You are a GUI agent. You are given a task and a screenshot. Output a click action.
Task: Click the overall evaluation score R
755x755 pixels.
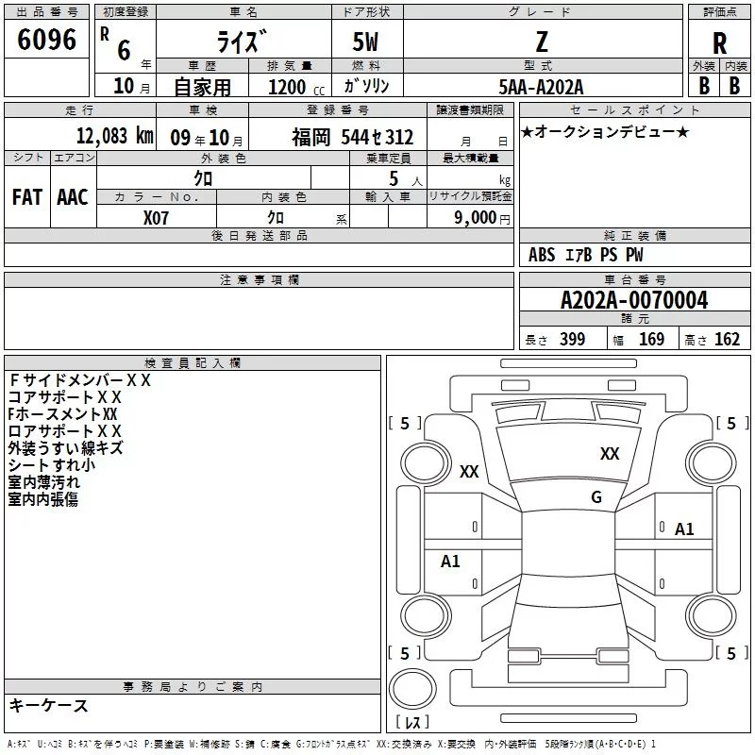719,43
